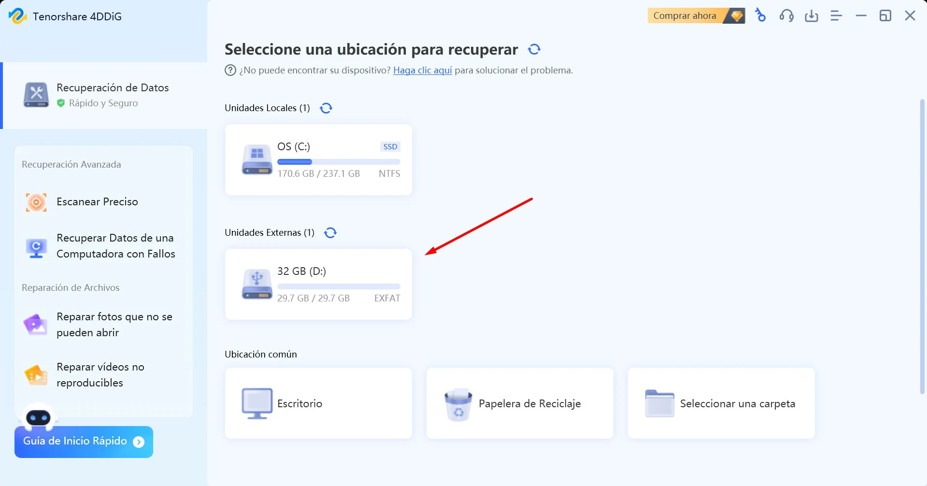Minimize the 4DDiG window
Viewport: 927px width, 486px height.
[x=861, y=16]
